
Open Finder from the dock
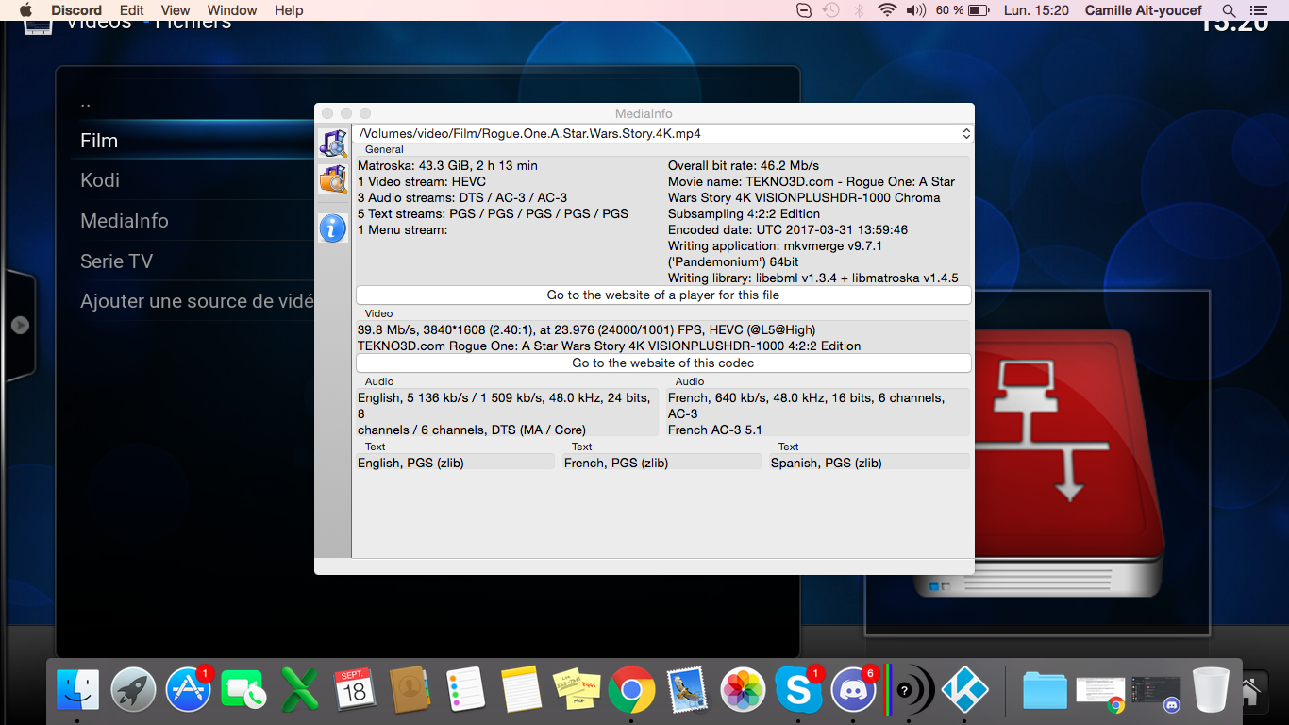(77, 690)
